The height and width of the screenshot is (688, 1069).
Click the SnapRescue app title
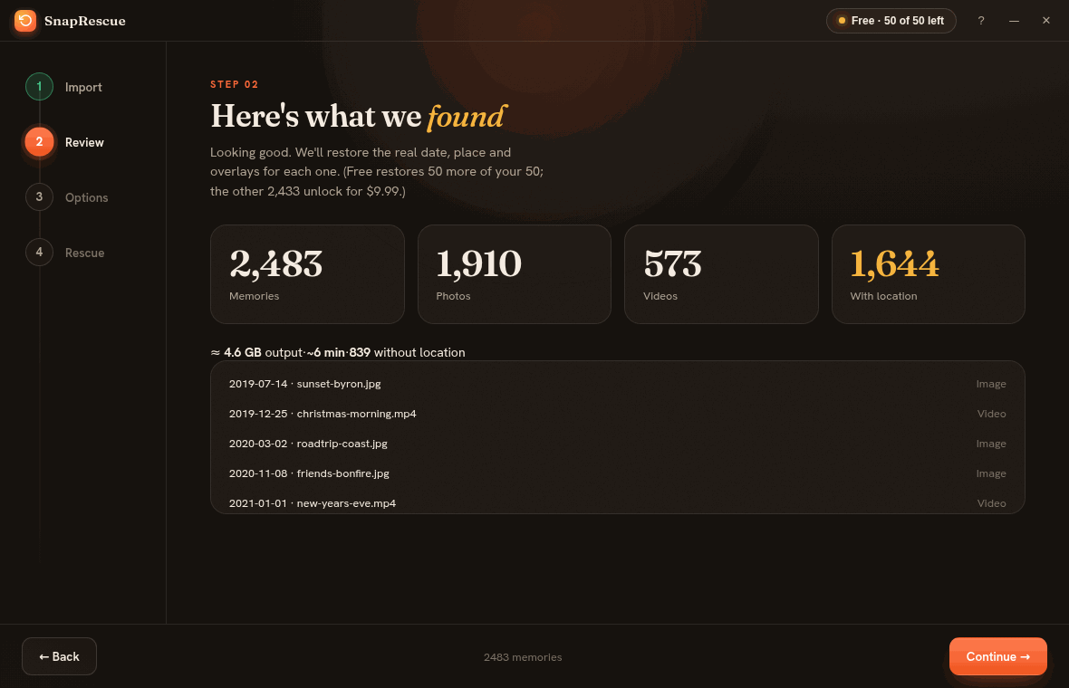point(85,21)
